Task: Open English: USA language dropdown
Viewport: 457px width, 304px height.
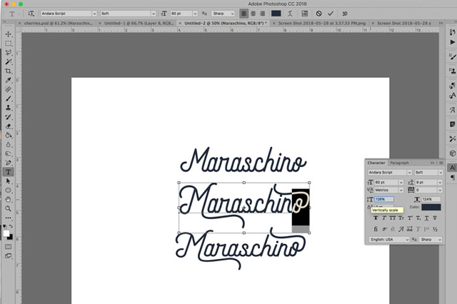Action: point(389,239)
